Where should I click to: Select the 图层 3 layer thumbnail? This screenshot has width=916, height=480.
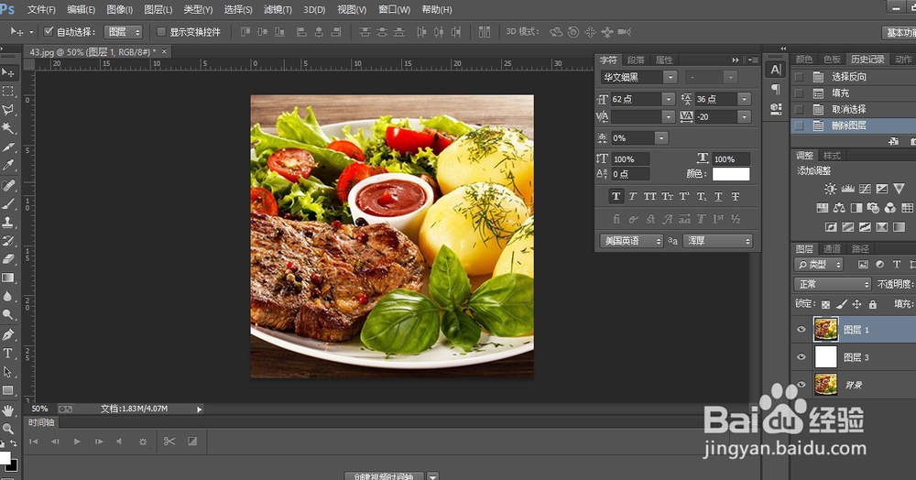pos(826,356)
